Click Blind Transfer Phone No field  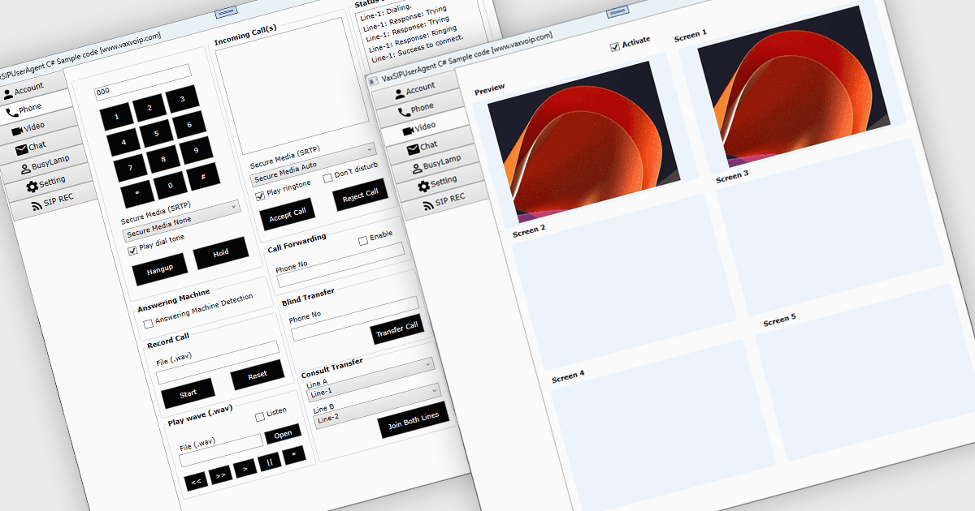(356, 318)
